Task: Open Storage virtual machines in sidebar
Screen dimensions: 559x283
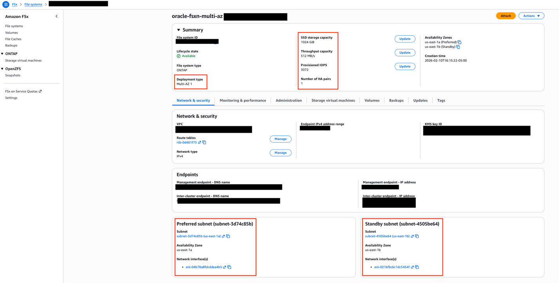Action: (x=23, y=61)
